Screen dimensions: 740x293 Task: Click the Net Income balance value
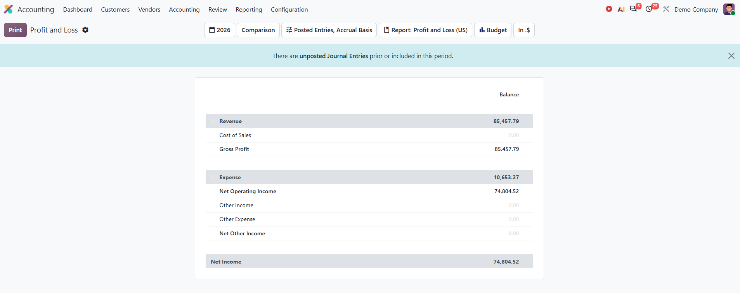click(506, 262)
